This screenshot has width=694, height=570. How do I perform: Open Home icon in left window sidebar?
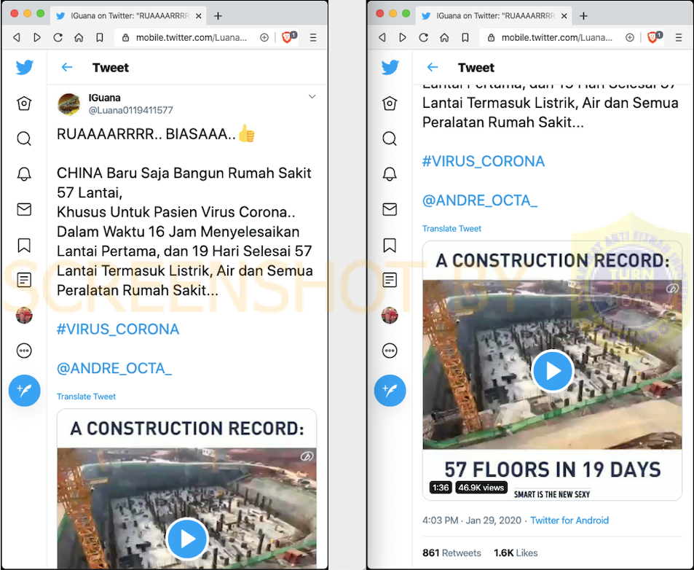click(24, 104)
